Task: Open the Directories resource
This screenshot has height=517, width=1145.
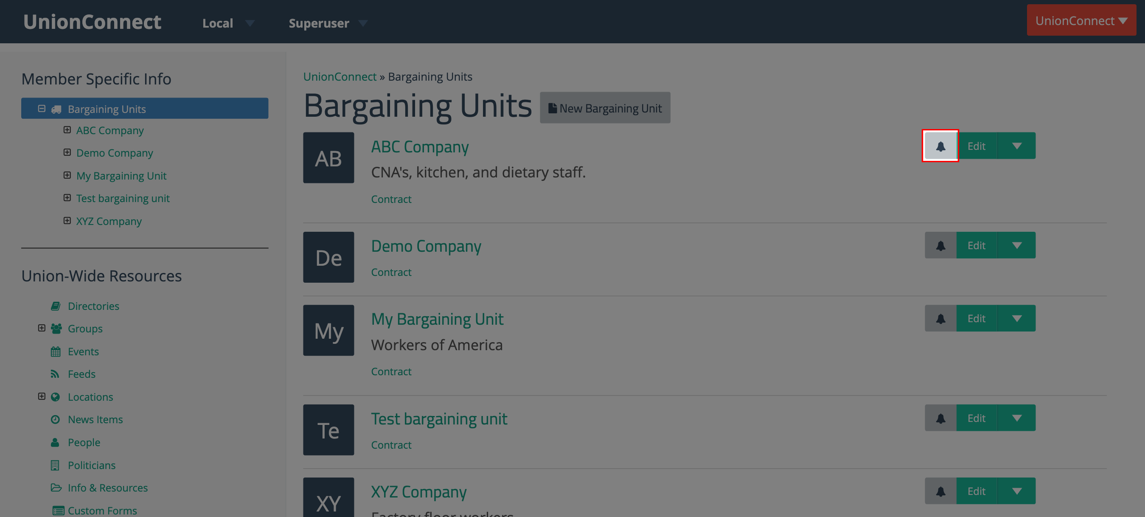Action: coord(93,306)
